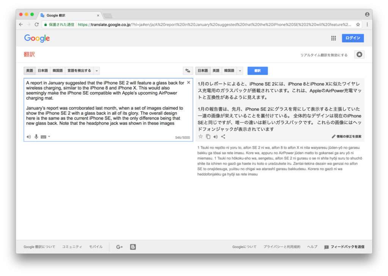Bookmark page with star in address bar
Image resolution: width=388 pixels, height=276 pixels.
pos(358,25)
